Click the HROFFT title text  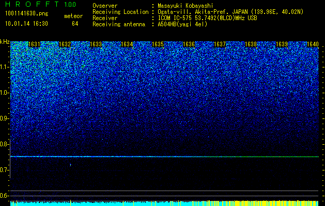click(33, 4)
